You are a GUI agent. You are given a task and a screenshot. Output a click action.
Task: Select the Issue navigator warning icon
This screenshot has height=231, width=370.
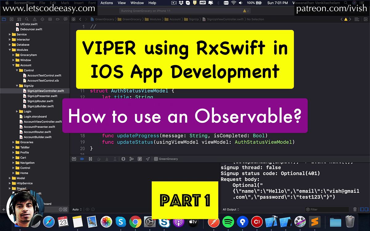pos(35,19)
